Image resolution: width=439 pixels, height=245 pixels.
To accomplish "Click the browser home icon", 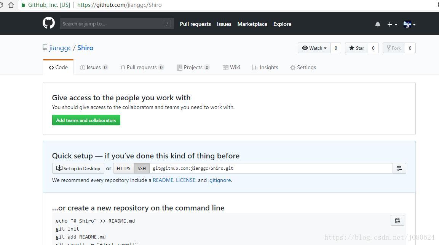I will [11, 5].
